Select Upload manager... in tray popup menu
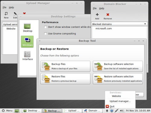 [x=120, y=101]
